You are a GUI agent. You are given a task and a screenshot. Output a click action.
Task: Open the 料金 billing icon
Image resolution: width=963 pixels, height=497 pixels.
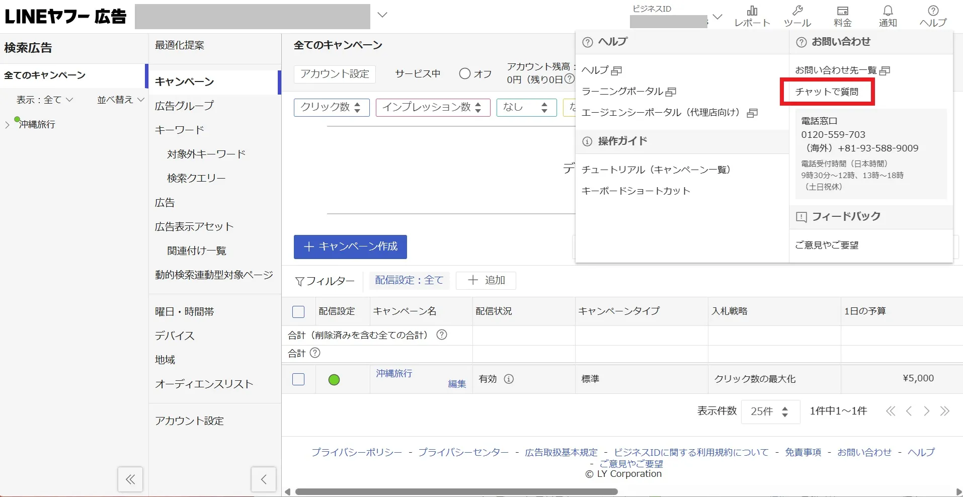pos(842,16)
